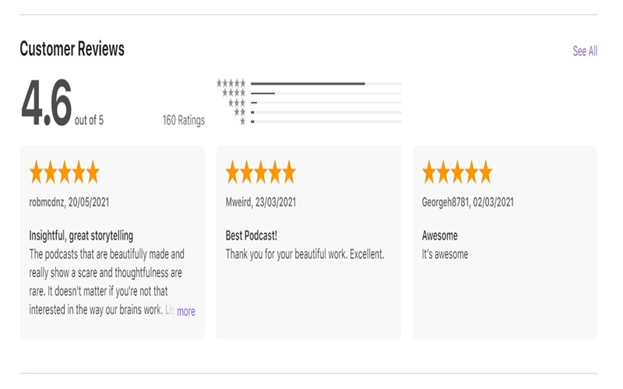Click the Customer Reviews heading

pos(72,49)
